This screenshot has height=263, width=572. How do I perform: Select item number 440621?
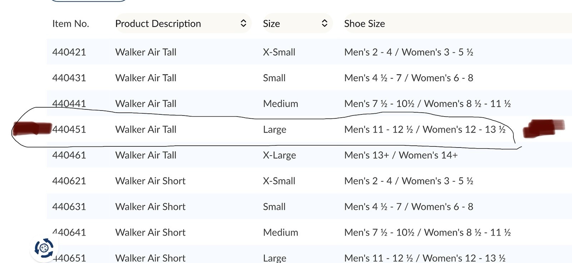[69, 181]
